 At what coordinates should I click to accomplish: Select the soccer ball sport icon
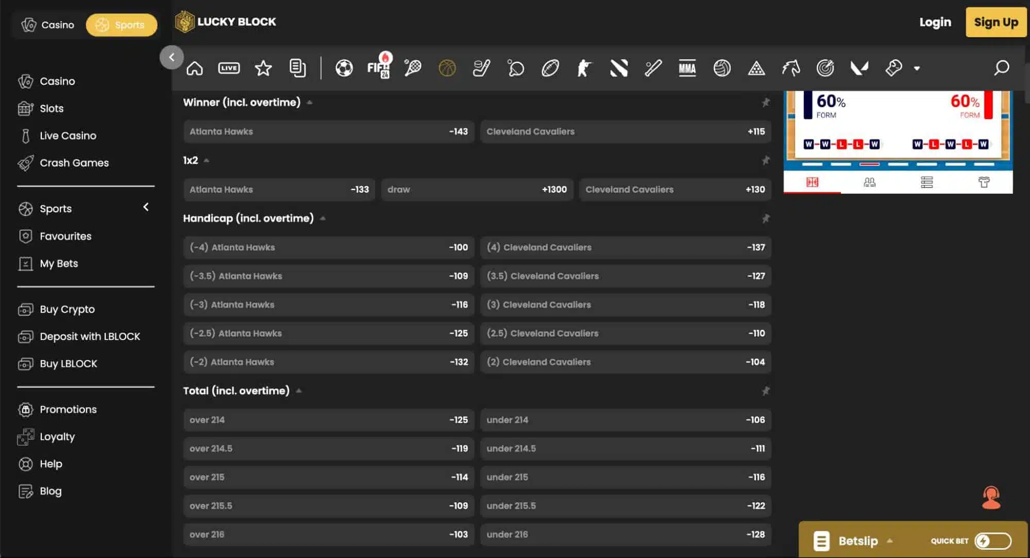click(344, 68)
